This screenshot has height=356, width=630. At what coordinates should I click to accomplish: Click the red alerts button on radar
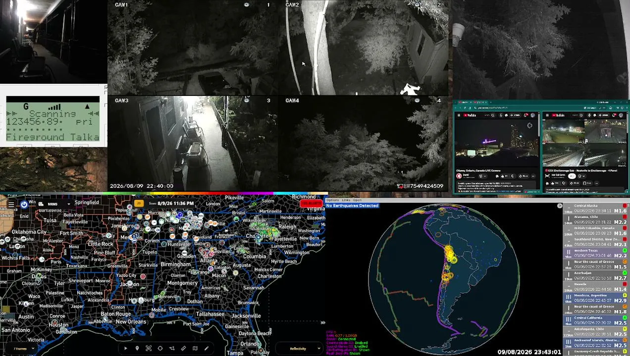click(x=312, y=203)
